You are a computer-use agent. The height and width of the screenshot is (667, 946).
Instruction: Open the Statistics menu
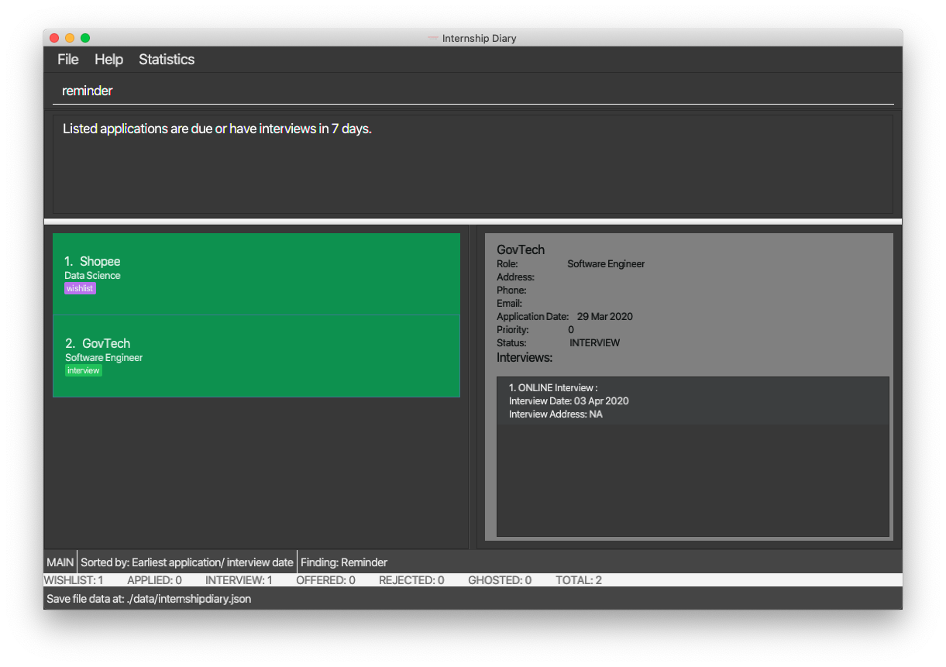click(x=167, y=60)
